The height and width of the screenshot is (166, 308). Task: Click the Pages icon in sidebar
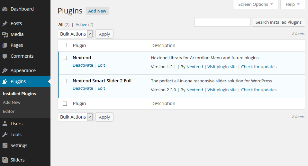5,46
